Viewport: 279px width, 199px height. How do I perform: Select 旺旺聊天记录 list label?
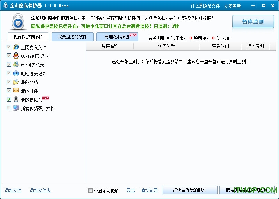33,74
